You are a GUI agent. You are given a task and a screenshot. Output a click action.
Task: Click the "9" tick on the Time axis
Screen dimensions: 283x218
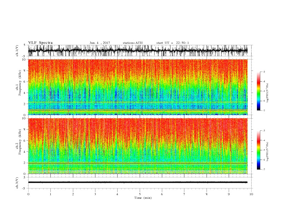(x=229, y=194)
